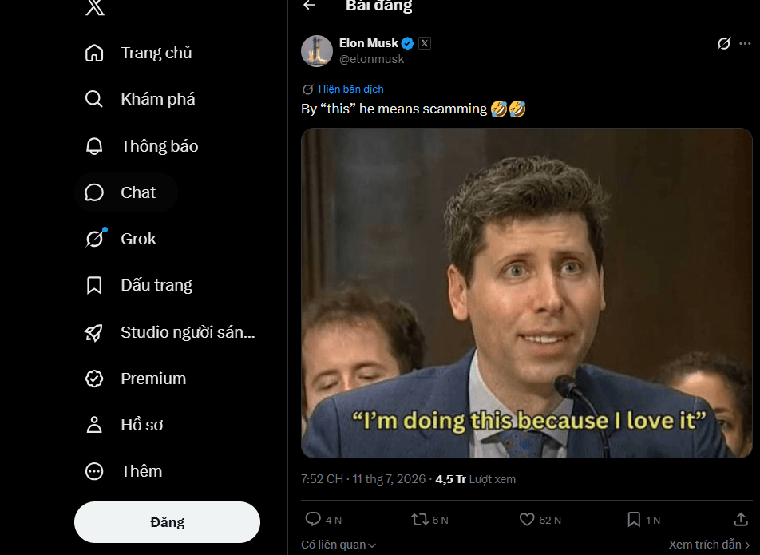The image size is (760, 555).
Task: Open Xem trích dẫn chevron link
Action: 710,545
